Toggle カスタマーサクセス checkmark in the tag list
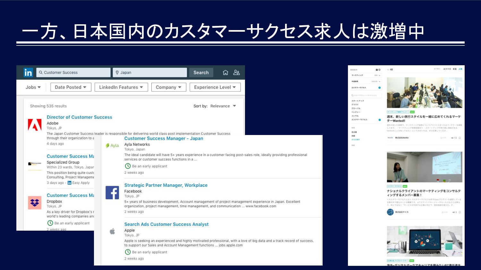 (x=380, y=120)
